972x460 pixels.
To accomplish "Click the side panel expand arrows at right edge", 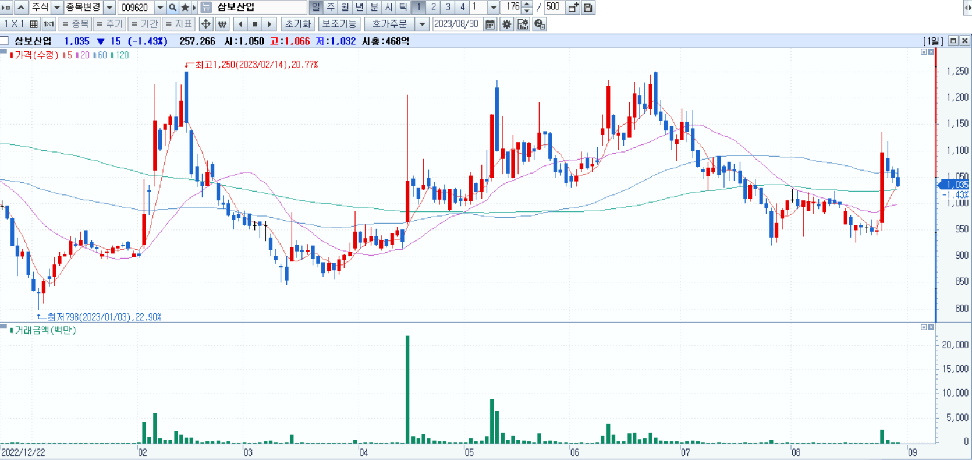I will (967, 8).
